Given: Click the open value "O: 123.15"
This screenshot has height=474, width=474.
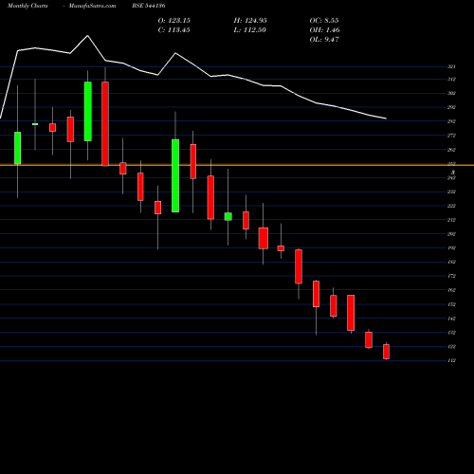Looking at the screenshot, I should tap(174, 21).
